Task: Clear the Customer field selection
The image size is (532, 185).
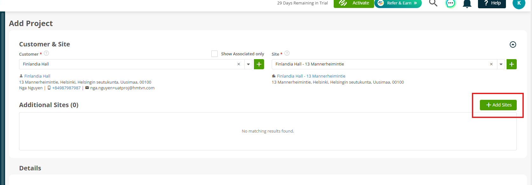Action: point(239,64)
